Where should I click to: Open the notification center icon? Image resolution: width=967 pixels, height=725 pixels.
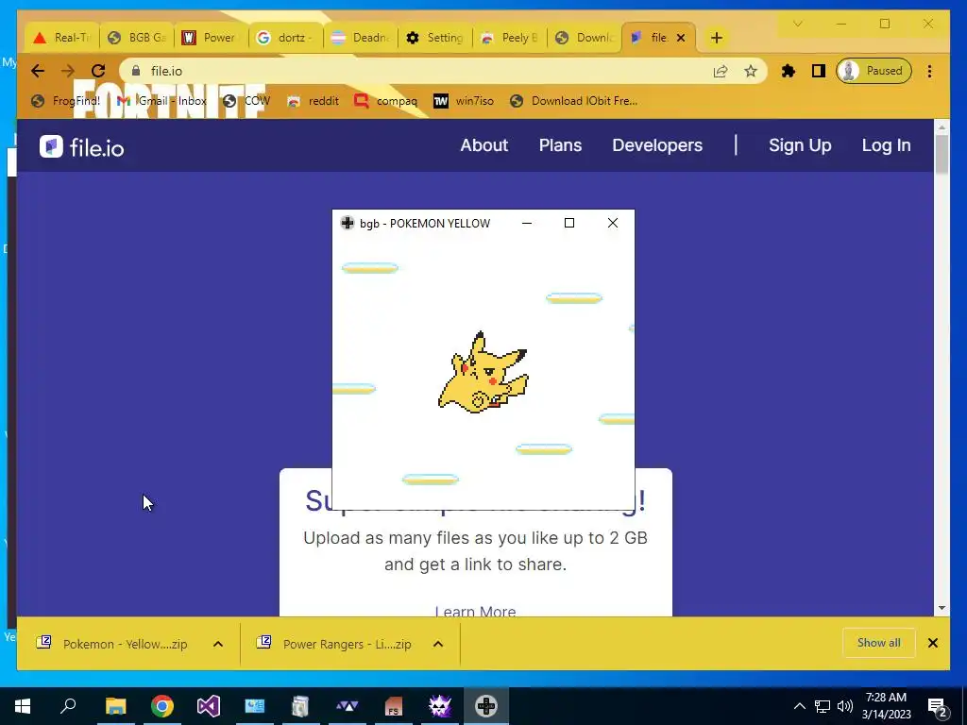(938, 706)
